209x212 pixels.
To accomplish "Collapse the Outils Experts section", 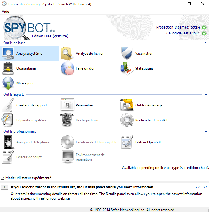I will pos(206,94).
